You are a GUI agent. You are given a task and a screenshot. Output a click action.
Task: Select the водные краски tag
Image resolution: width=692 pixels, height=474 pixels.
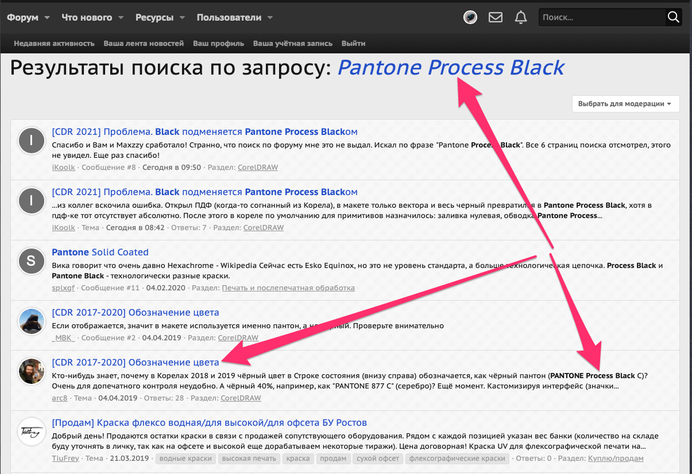186,459
